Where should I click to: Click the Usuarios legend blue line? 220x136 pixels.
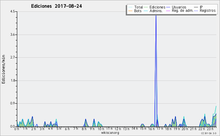[x=168, y=7]
